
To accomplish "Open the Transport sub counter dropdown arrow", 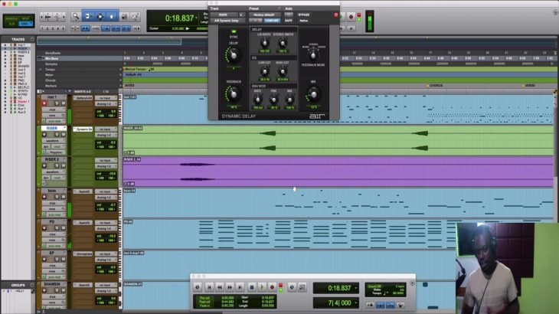I will [355, 303].
